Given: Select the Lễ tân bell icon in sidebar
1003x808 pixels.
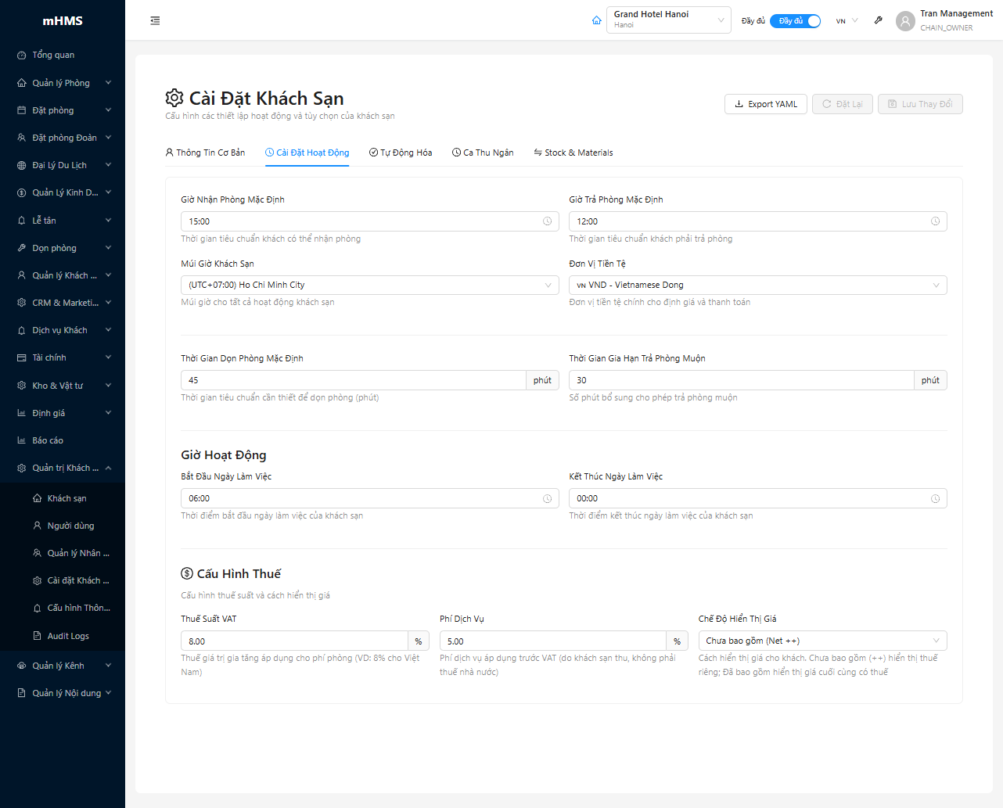Looking at the screenshot, I should click(20, 220).
